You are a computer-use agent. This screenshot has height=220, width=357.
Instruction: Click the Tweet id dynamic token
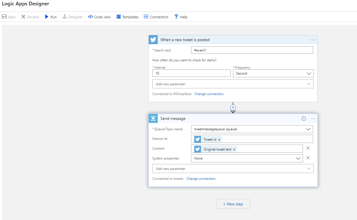208,140
